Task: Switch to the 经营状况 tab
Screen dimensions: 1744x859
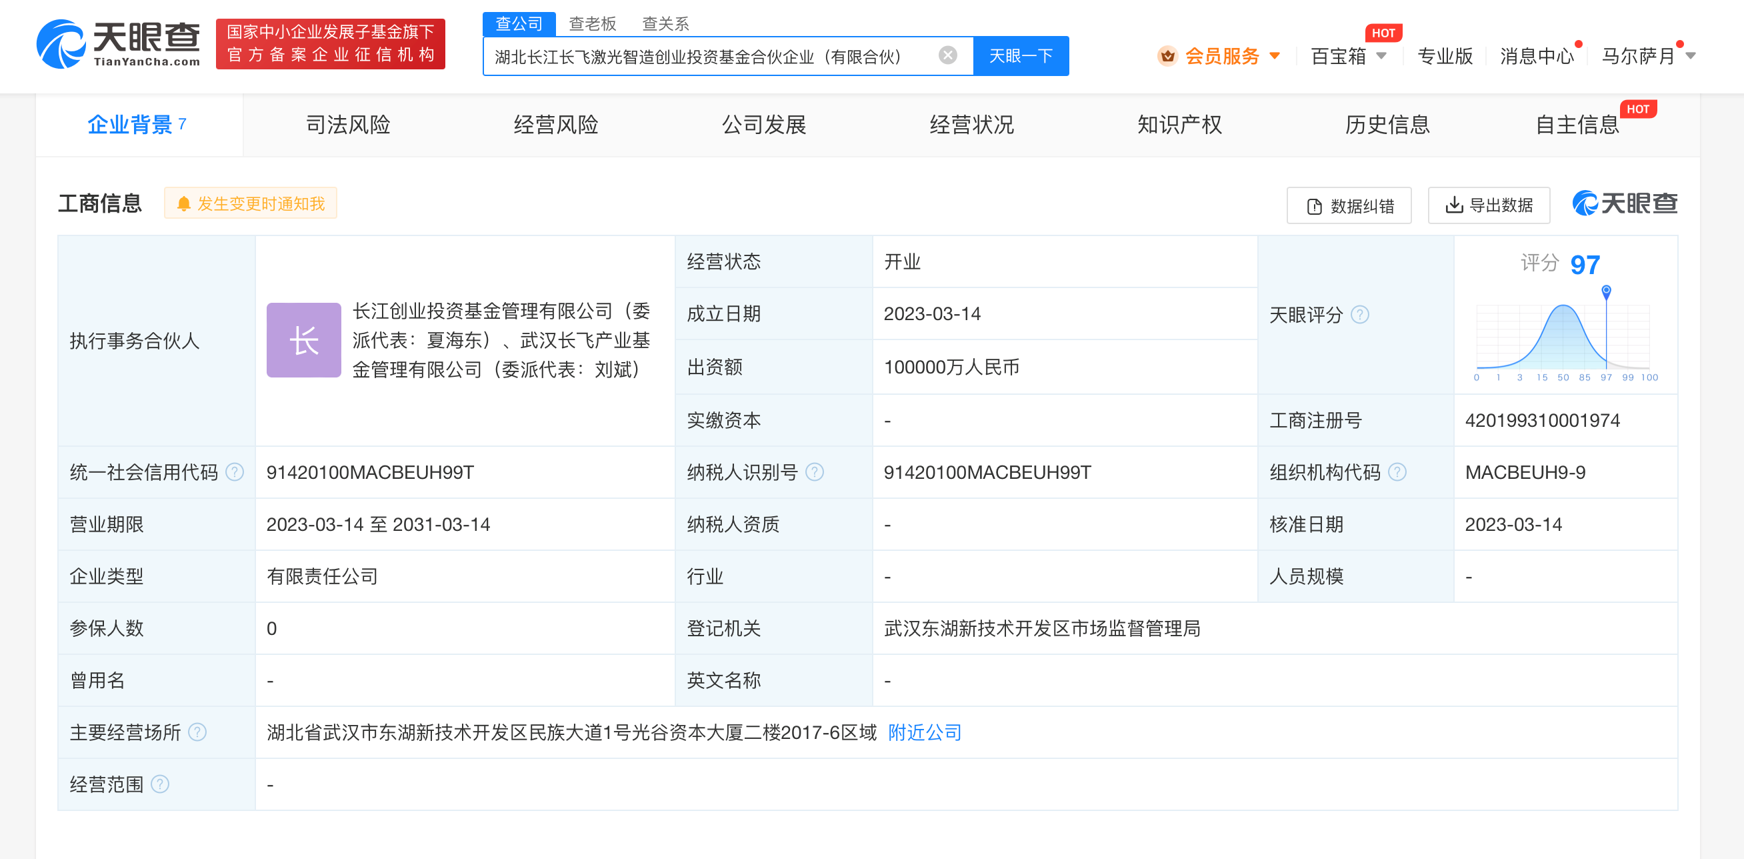Action: 971,125
